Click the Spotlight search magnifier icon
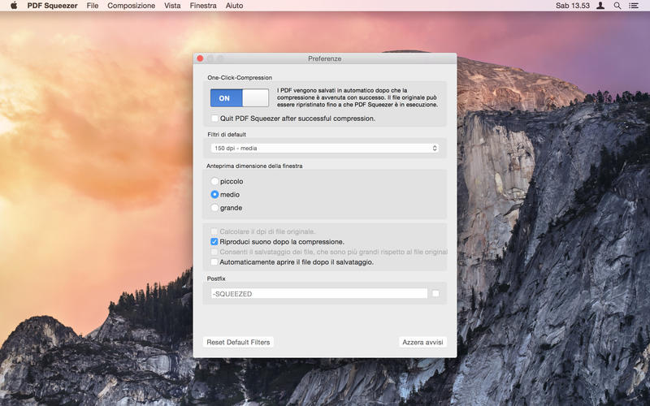This screenshot has height=406, width=650. (x=617, y=6)
